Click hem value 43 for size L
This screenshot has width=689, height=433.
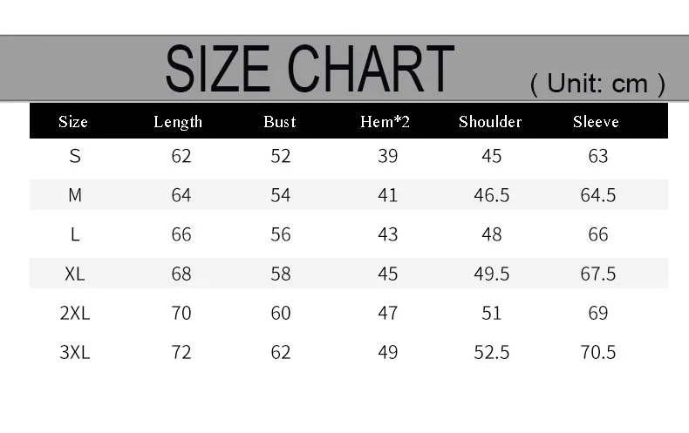coord(387,234)
